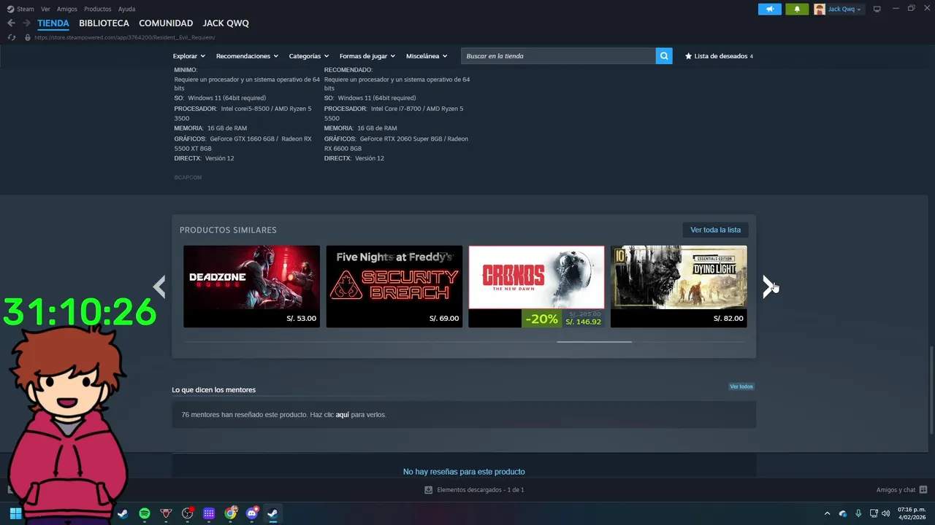Open FNAF Security Breach game card
The width and height of the screenshot is (935, 525).
click(x=394, y=287)
